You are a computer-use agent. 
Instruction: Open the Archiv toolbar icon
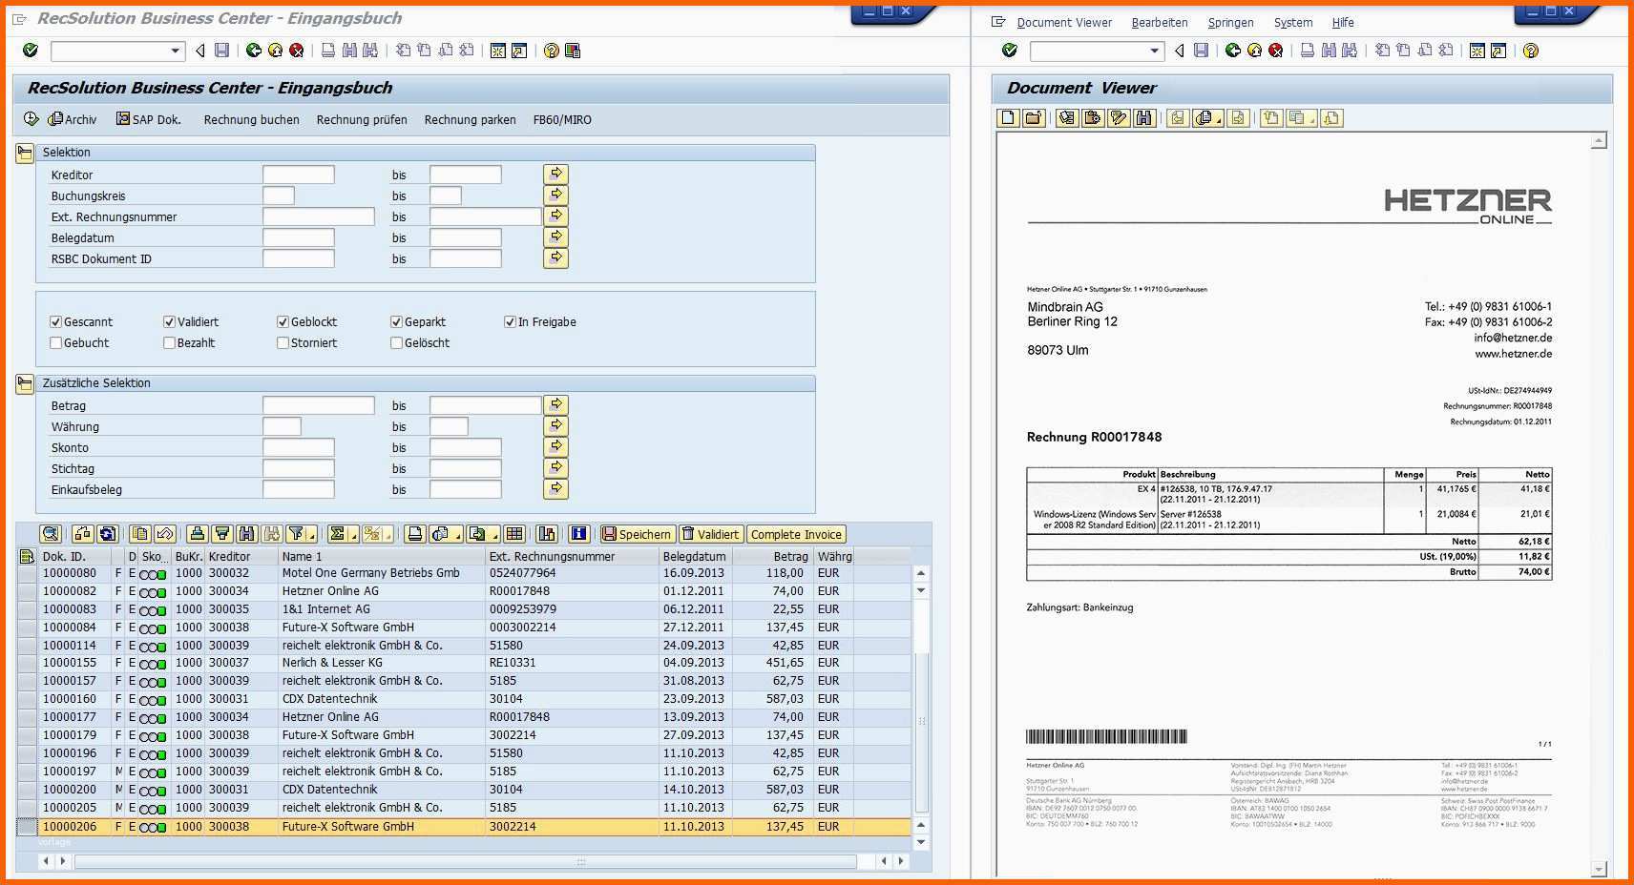point(73,119)
